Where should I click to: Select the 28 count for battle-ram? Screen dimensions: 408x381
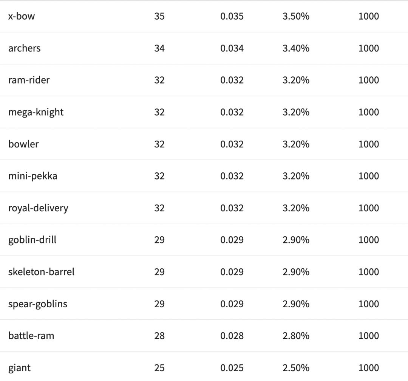[159, 336]
